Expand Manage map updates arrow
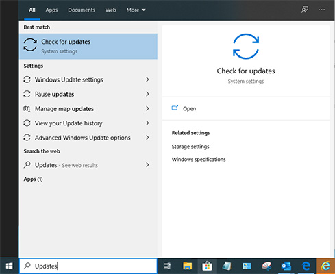The height and width of the screenshot is (274, 335). click(147, 108)
